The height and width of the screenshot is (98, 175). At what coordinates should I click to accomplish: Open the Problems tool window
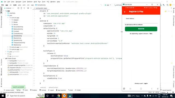coord(34,90)
